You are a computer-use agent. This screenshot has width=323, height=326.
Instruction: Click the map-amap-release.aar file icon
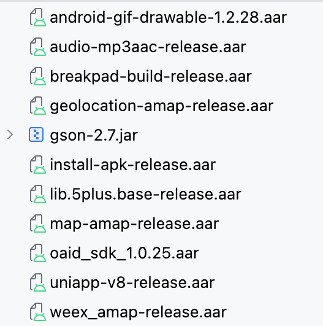coord(37,224)
